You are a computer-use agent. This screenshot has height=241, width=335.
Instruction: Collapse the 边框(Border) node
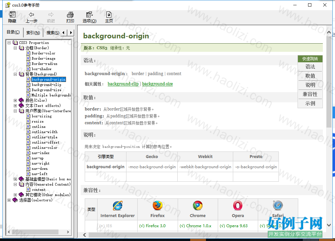15,48
